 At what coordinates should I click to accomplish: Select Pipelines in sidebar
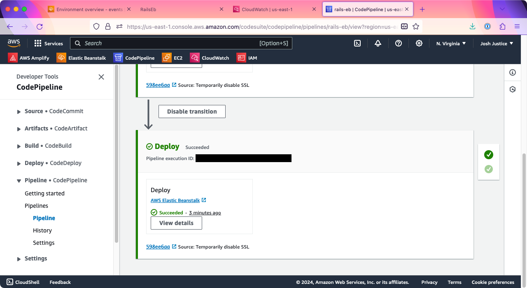pos(36,206)
